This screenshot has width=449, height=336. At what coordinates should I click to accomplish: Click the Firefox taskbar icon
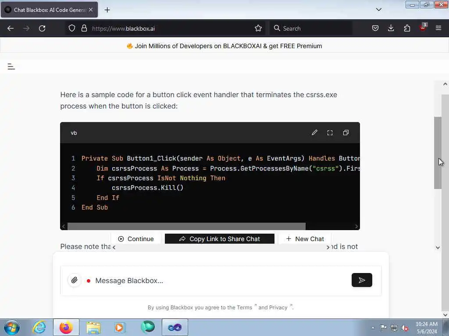(x=66, y=327)
